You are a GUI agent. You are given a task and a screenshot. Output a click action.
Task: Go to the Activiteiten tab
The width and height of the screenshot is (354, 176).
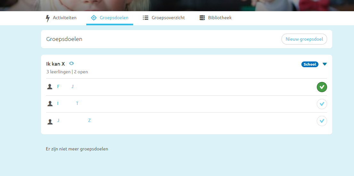pyautogui.click(x=64, y=18)
